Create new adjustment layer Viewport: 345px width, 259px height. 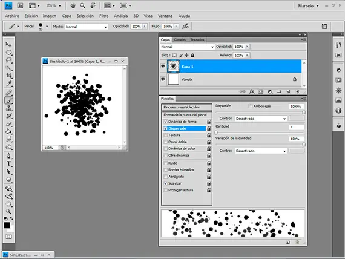(x=270, y=91)
